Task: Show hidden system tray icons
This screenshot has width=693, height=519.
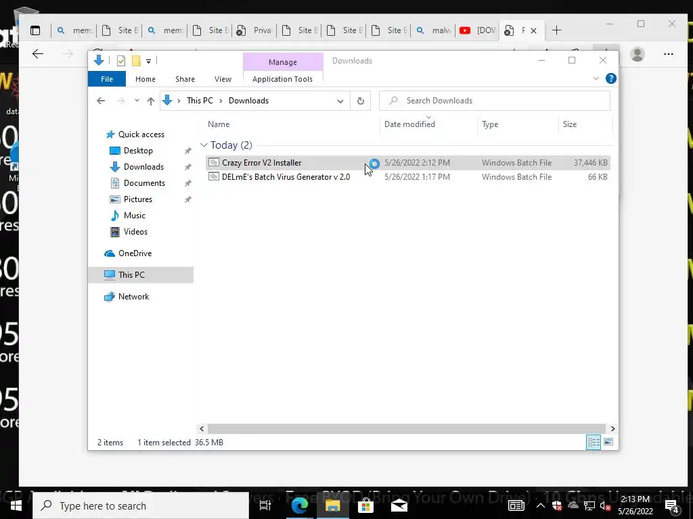Action: coord(541,505)
